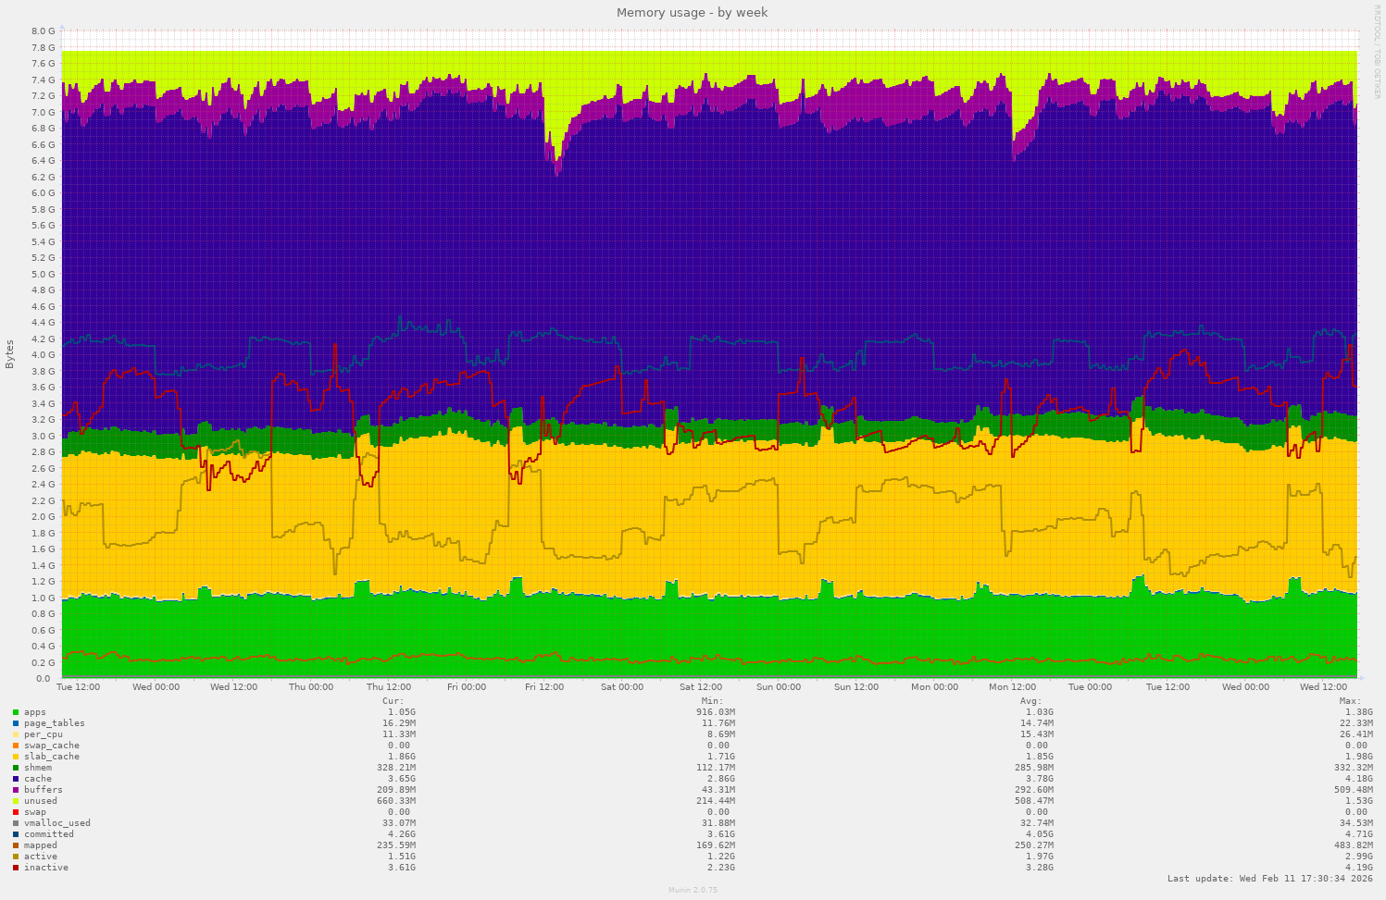Viewport: 1386px width, 900px height.
Task: Open the Munin 2.0.75 version link
Action: tap(693, 890)
